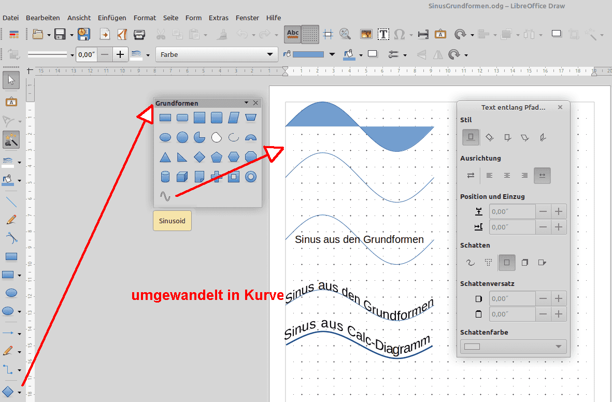Open the print icon in toolbar
The height and width of the screenshot is (402, 612).
click(139, 34)
